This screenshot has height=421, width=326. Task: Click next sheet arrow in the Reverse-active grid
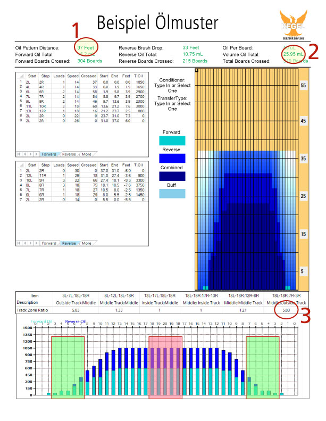(31, 243)
